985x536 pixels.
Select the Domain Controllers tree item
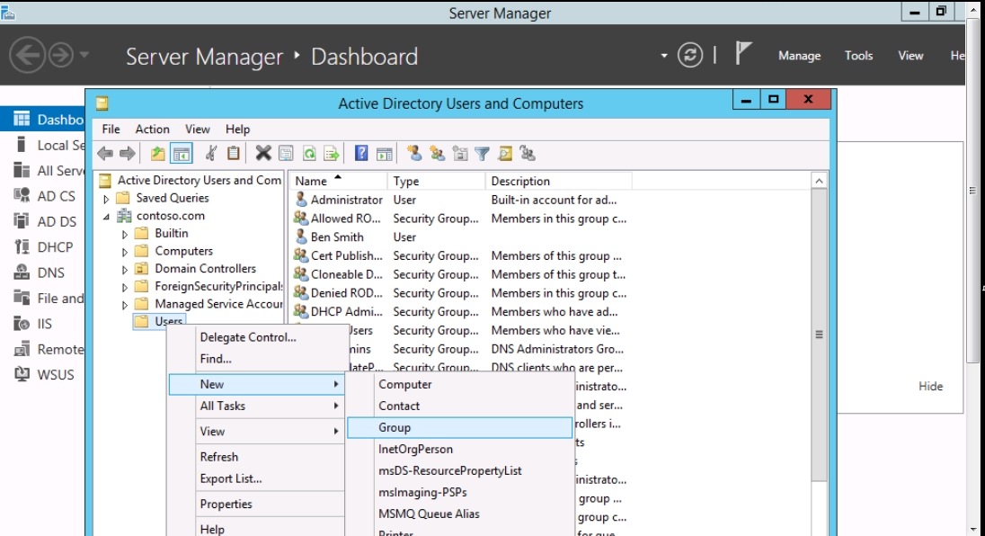(x=206, y=268)
